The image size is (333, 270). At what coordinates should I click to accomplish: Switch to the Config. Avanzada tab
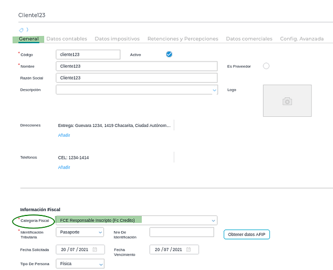coord(302,39)
